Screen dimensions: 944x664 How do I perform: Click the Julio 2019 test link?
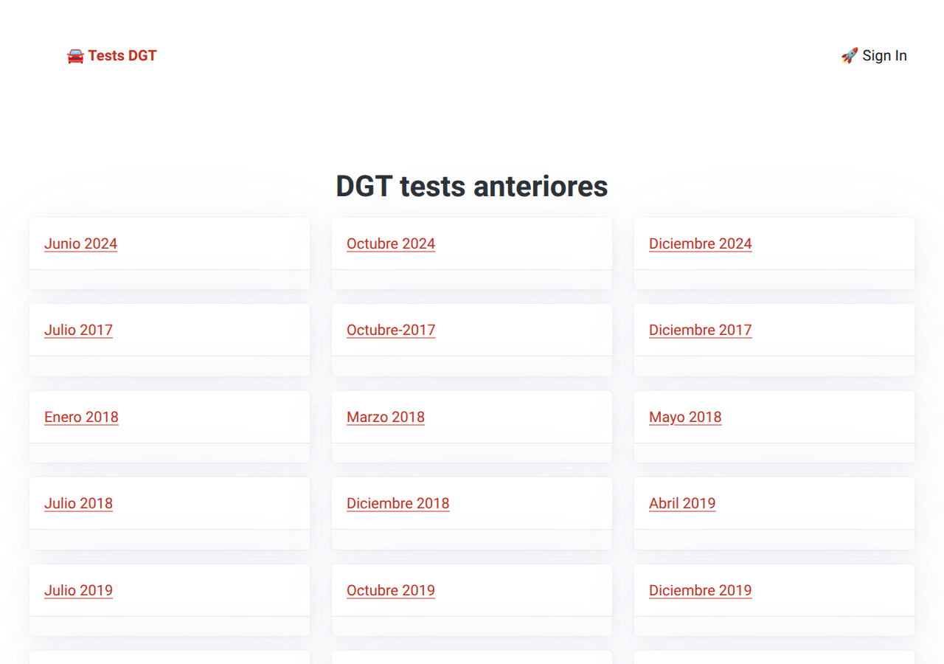tap(78, 591)
